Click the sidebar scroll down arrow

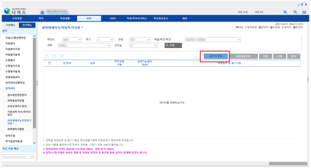(34, 143)
